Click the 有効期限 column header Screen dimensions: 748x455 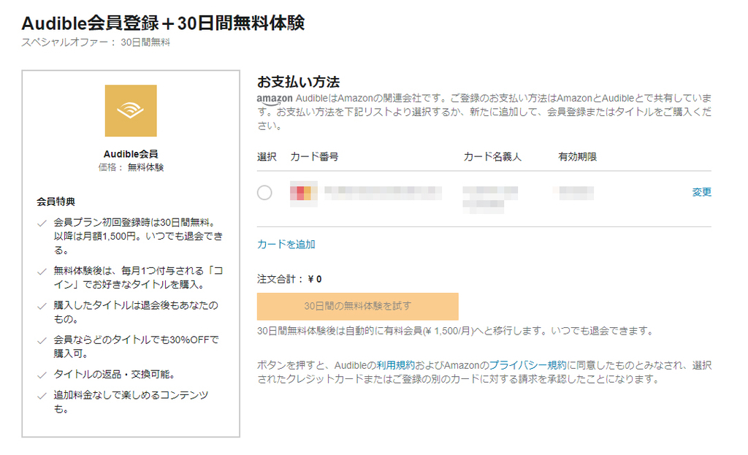(x=578, y=156)
